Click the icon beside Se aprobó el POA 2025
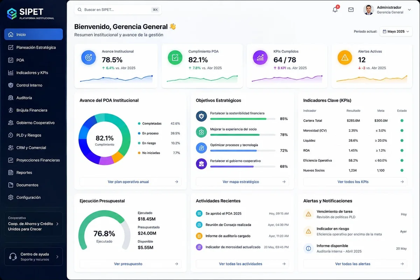This screenshot has height=280, width=420. click(x=199, y=213)
